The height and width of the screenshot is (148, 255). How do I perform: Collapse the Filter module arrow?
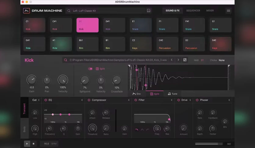[171, 100]
